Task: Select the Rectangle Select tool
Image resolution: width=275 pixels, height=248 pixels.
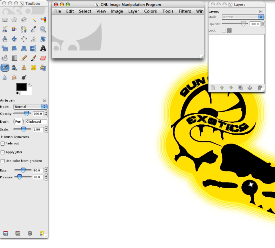Action: pos(5,20)
